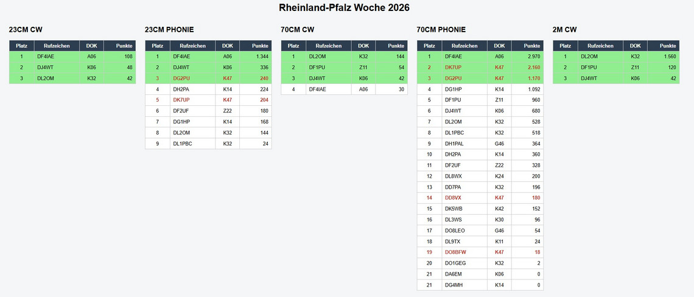Select callsign DL2OM in 2M CW table
This screenshot has height=297, width=694.
click(589, 57)
